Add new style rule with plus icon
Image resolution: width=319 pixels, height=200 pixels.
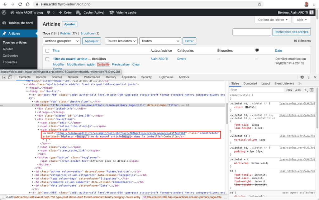pos(305,90)
